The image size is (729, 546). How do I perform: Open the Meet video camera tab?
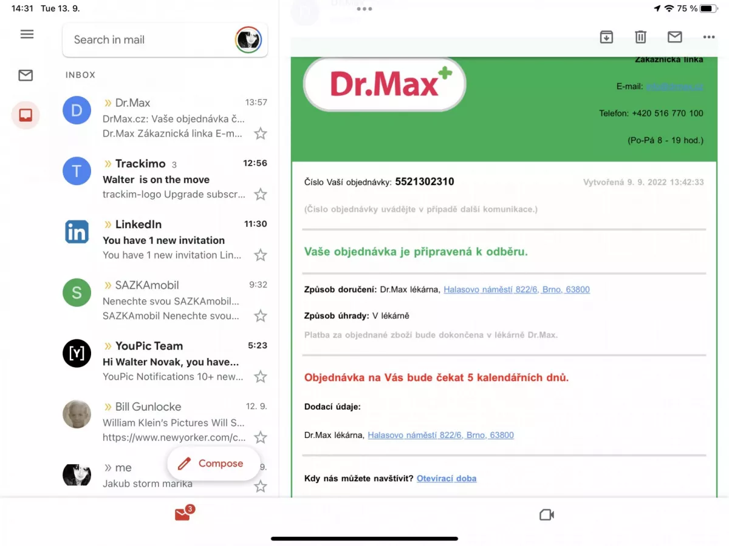pyautogui.click(x=547, y=515)
